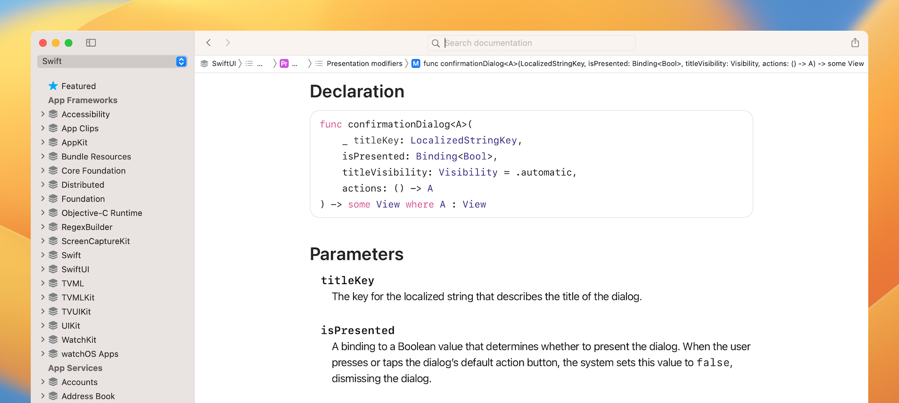
Task: Click the confirmationDialog method breadcrumb
Action: [643, 64]
